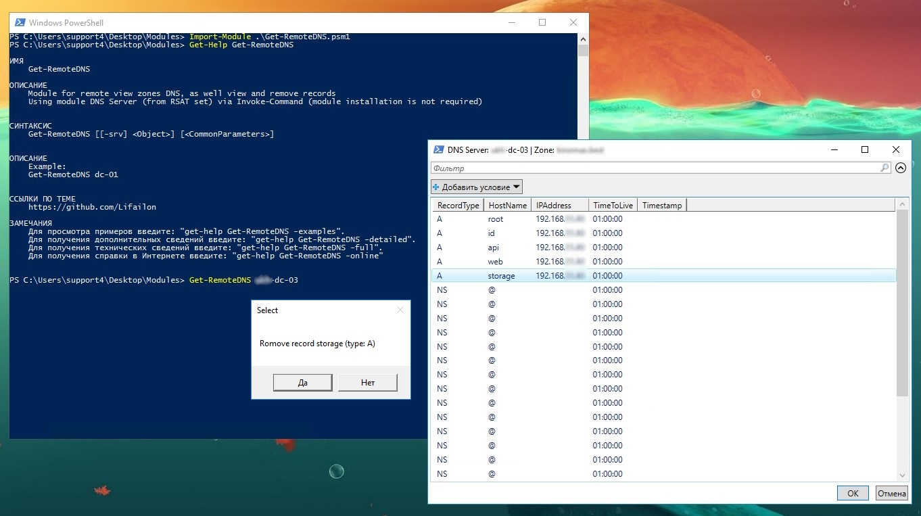Close the Select dialog

click(400, 310)
